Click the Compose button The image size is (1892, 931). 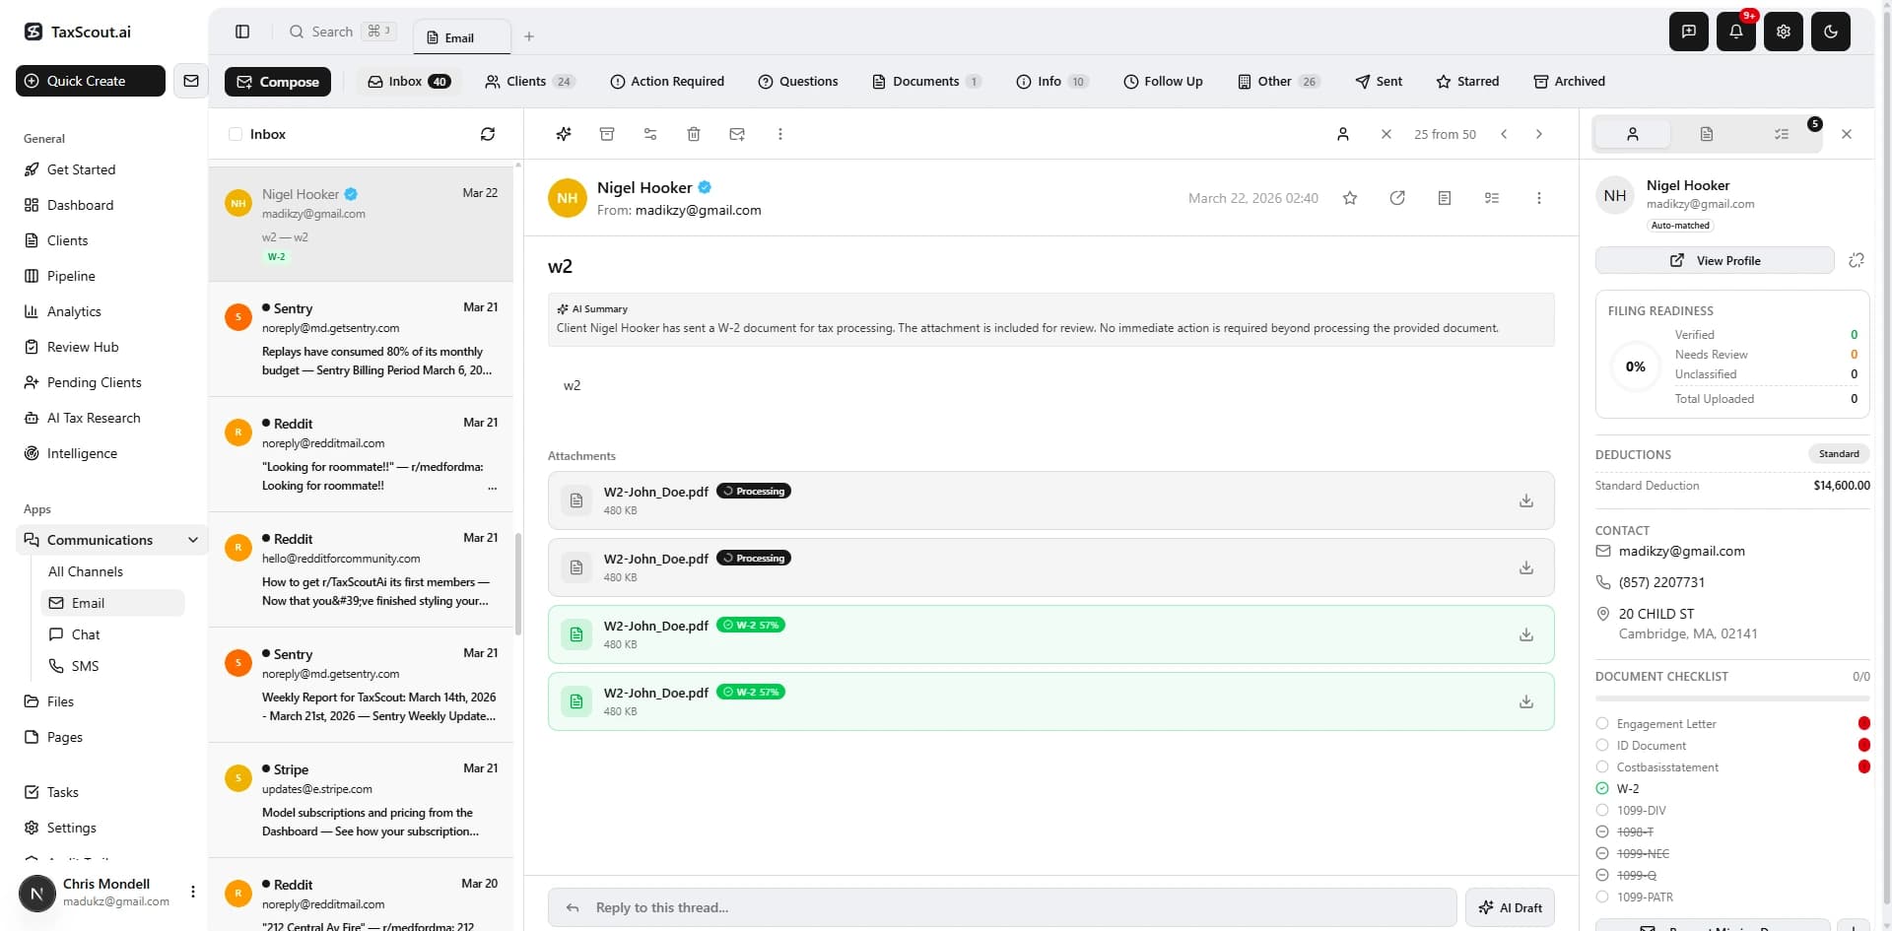(x=278, y=81)
